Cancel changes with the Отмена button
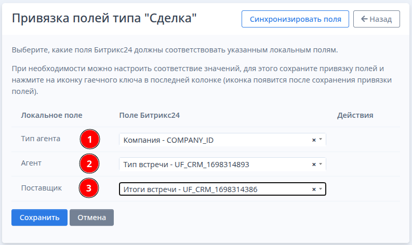412x245 pixels. 91,217
